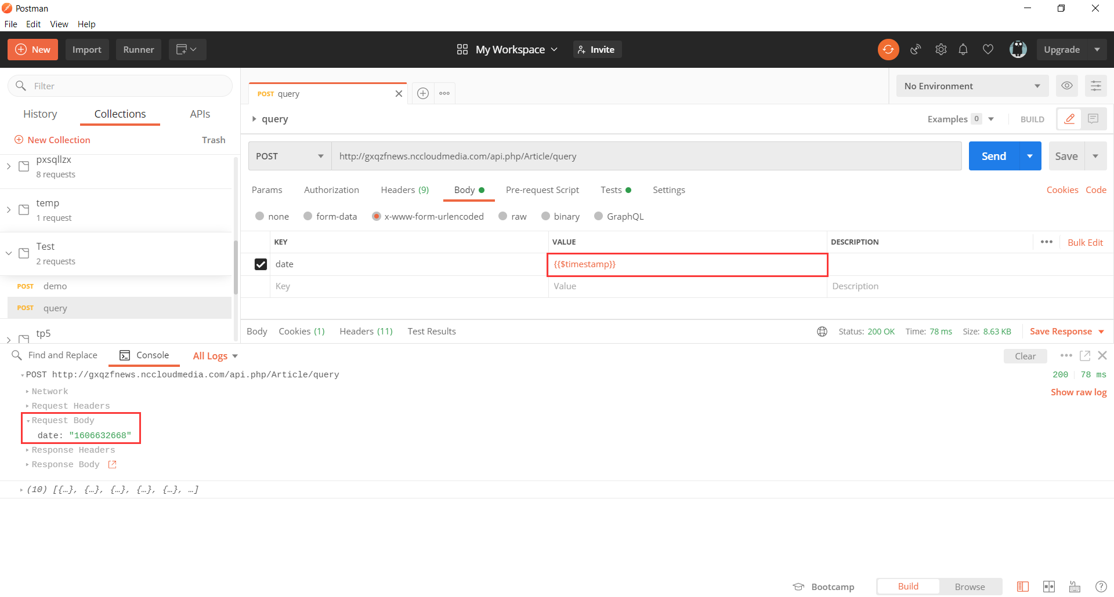Open the Upgrade dropdown arrow
The width and height of the screenshot is (1114, 597).
coord(1097,50)
